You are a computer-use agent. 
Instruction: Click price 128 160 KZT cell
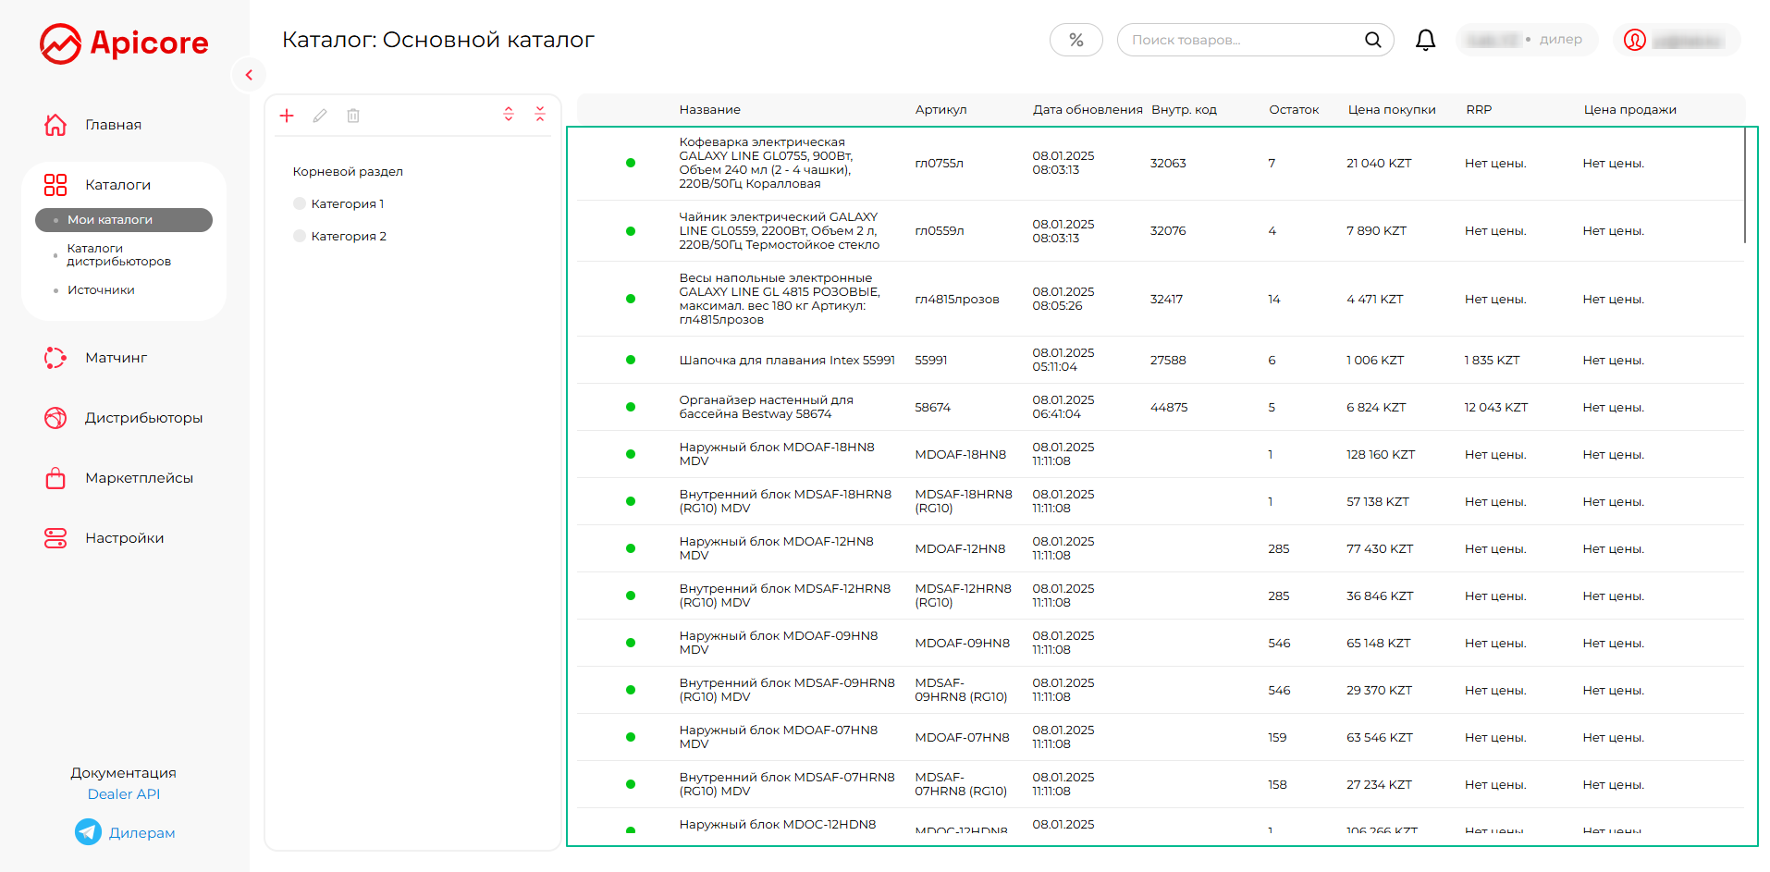point(1381,455)
